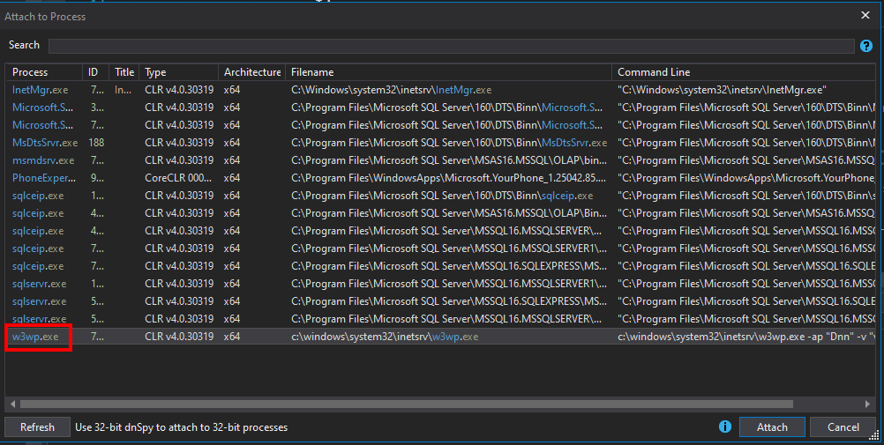The width and height of the screenshot is (884, 445).
Task: Click the InetMgr.exe filename path cell
Action: tap(391, 90)
